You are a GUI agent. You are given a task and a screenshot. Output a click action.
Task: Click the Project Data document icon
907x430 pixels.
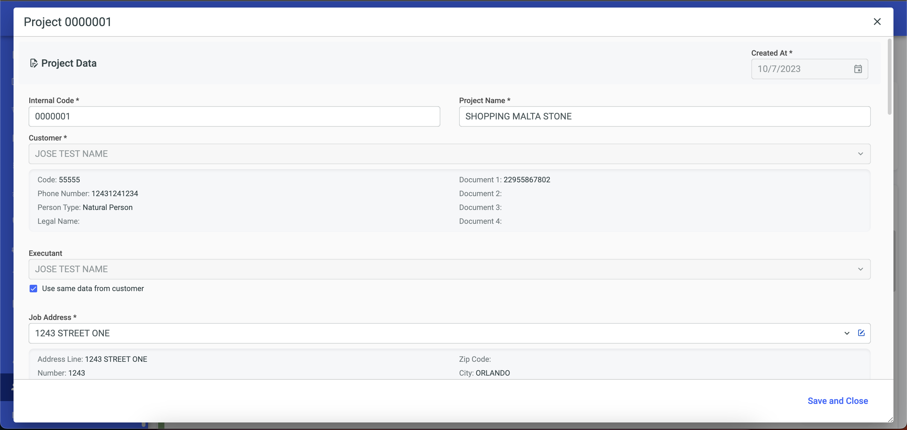pos(33,63)
